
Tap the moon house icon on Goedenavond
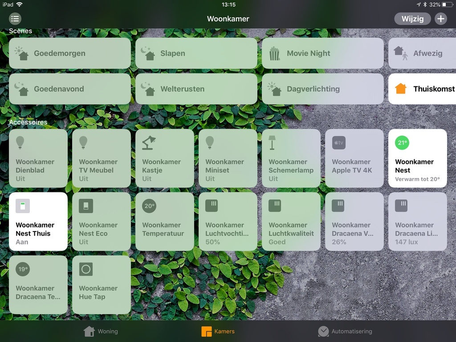tap(21, 89)
